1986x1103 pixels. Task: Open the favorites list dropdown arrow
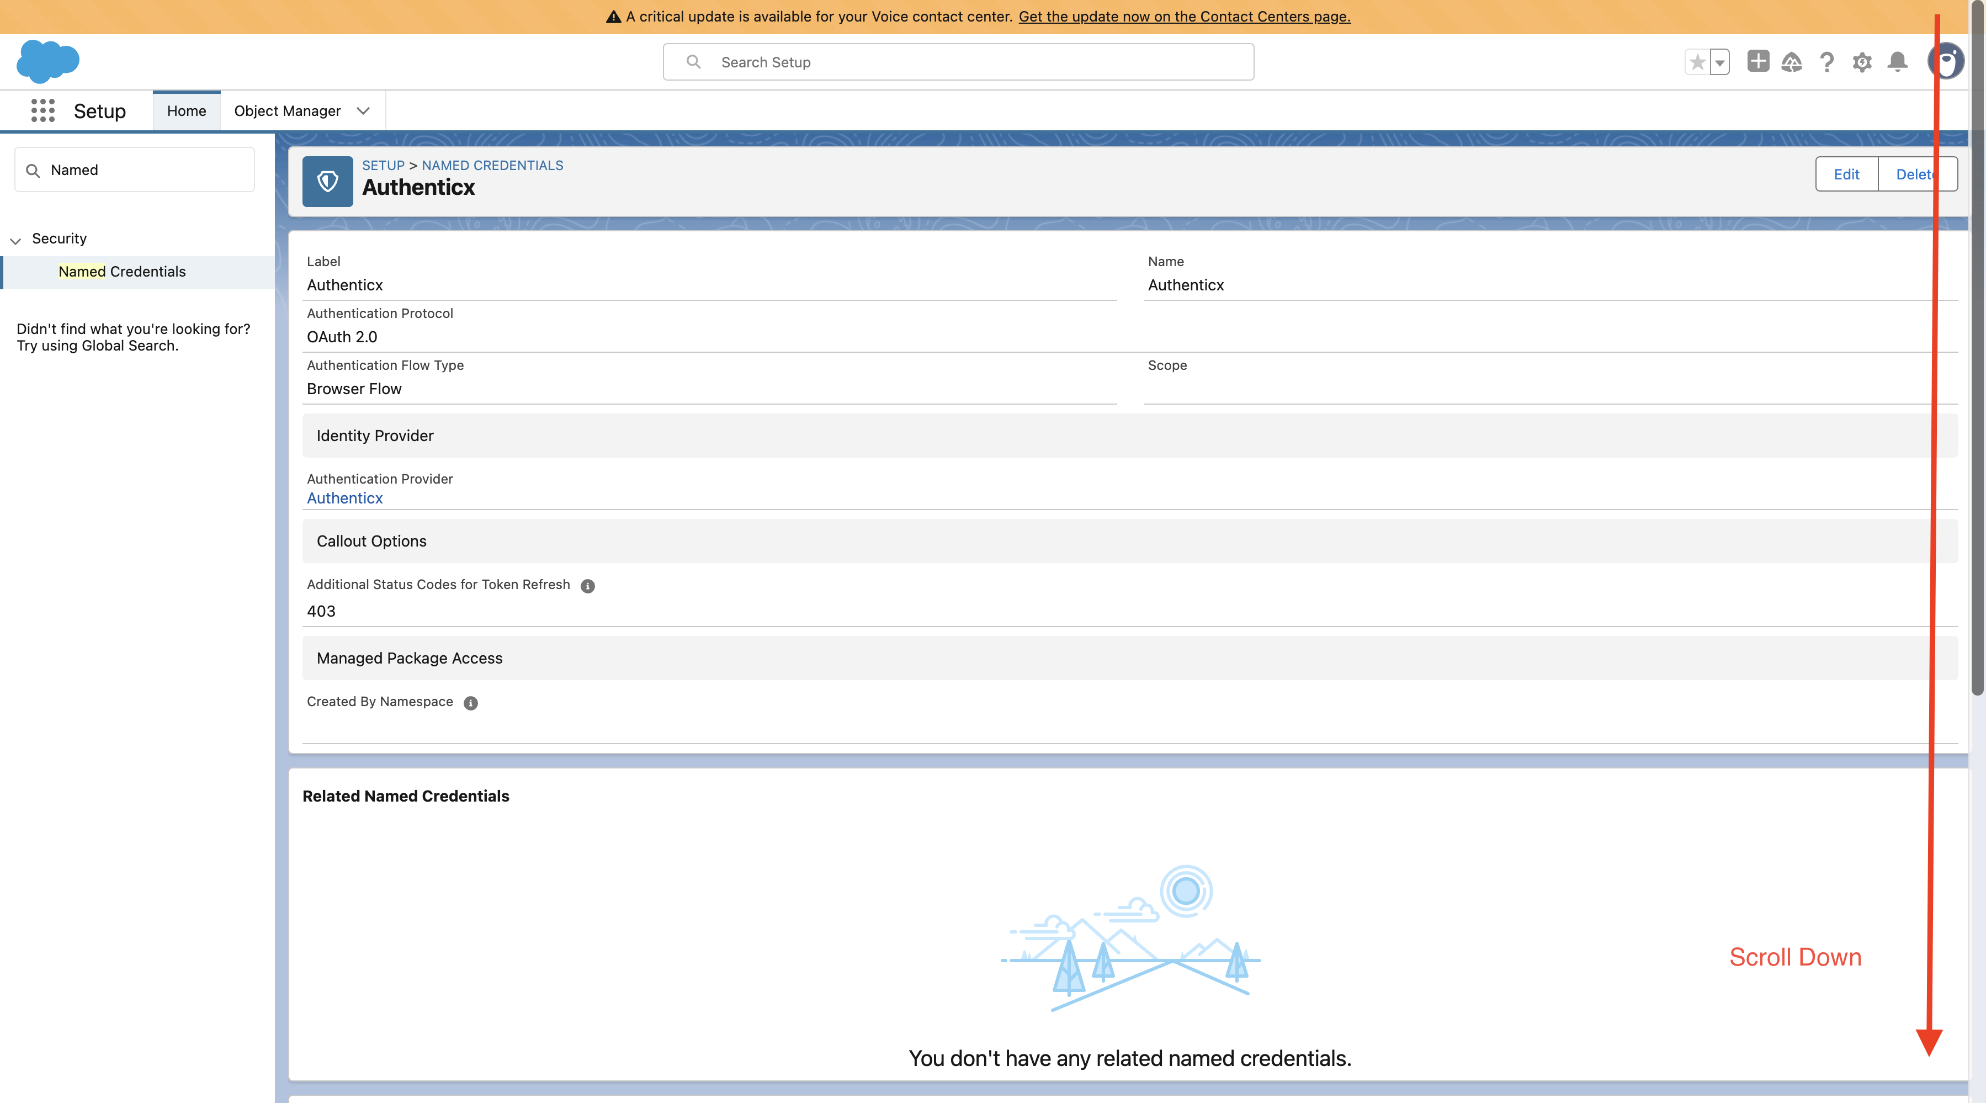1719,62
